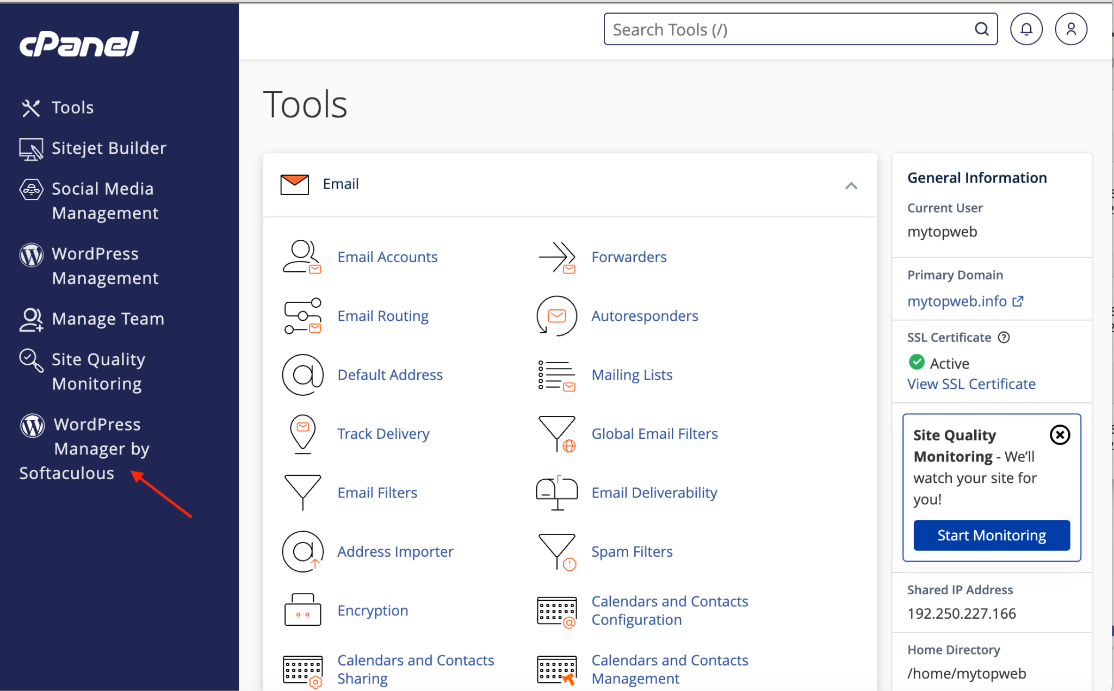Click the Email Accounts icon
This screenshot has width=1114, height=691.
point(302,257)
